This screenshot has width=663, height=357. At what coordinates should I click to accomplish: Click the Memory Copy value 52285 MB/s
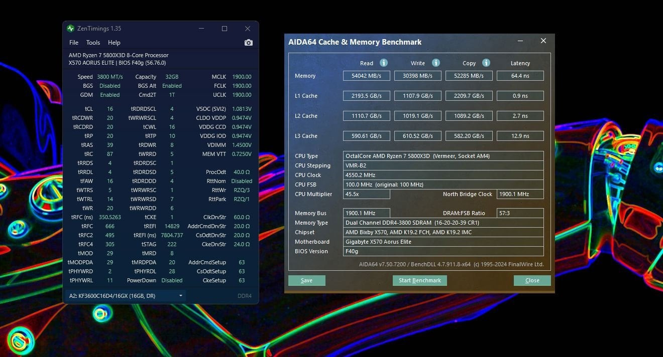pyautogui.click(x=469, y=76)
